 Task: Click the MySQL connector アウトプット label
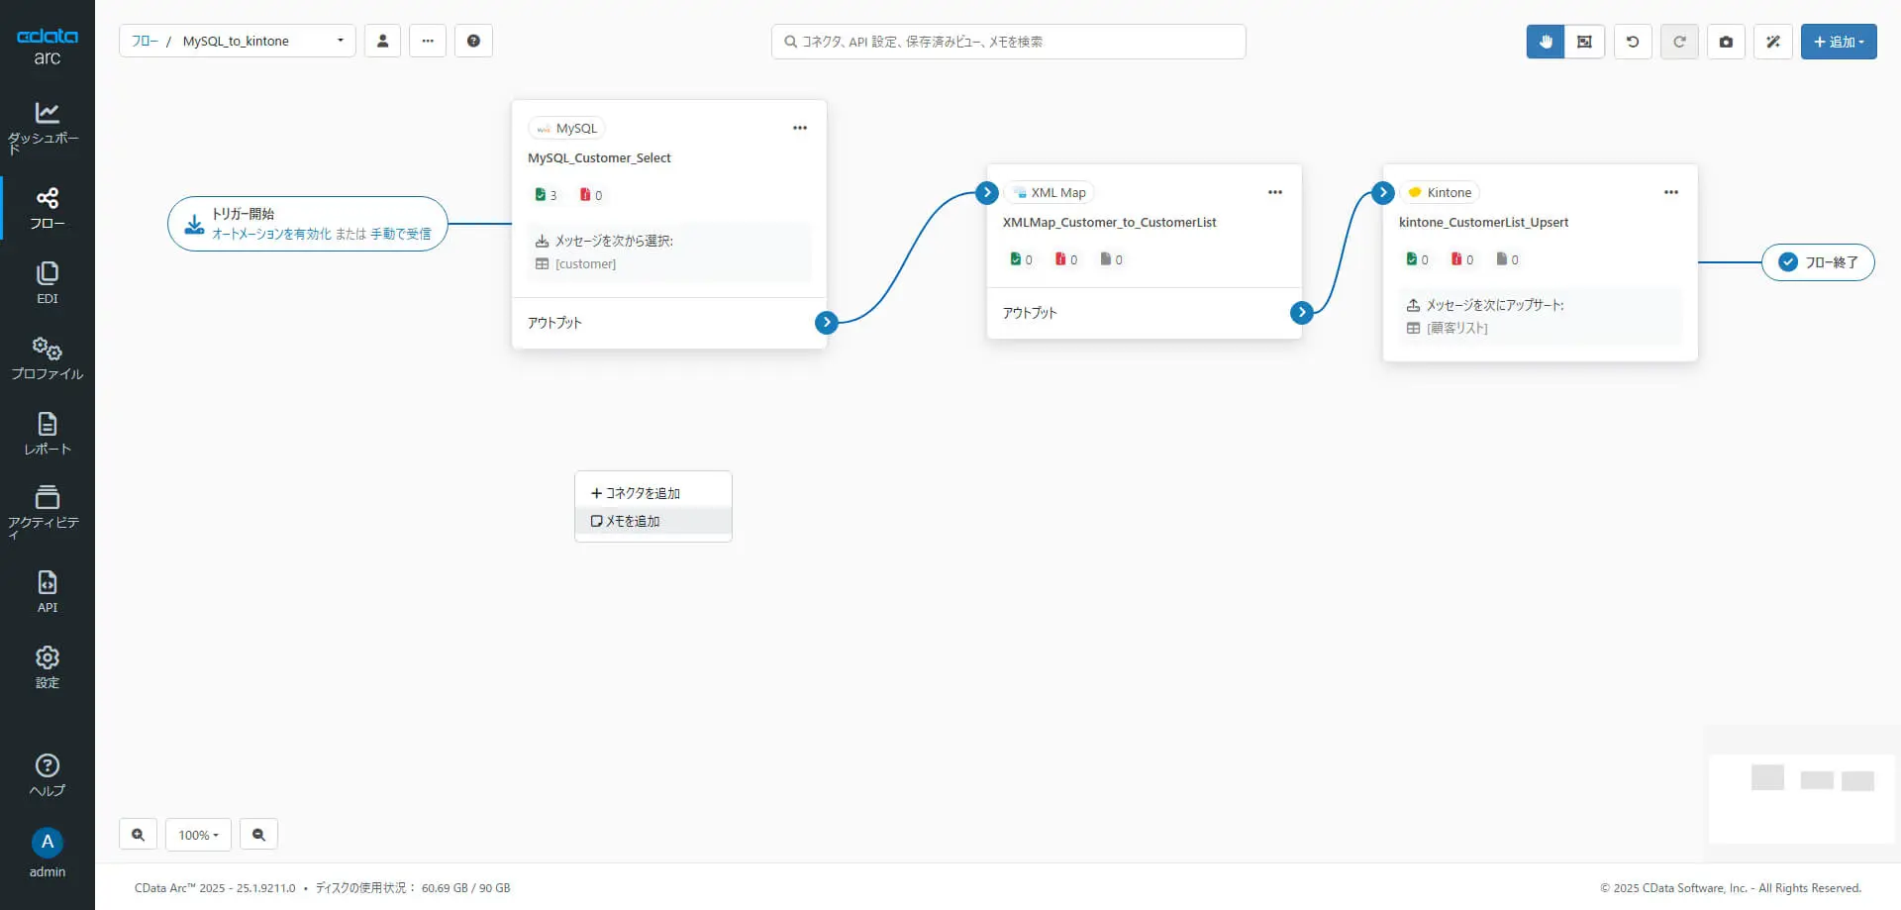(x=554, y=323)
